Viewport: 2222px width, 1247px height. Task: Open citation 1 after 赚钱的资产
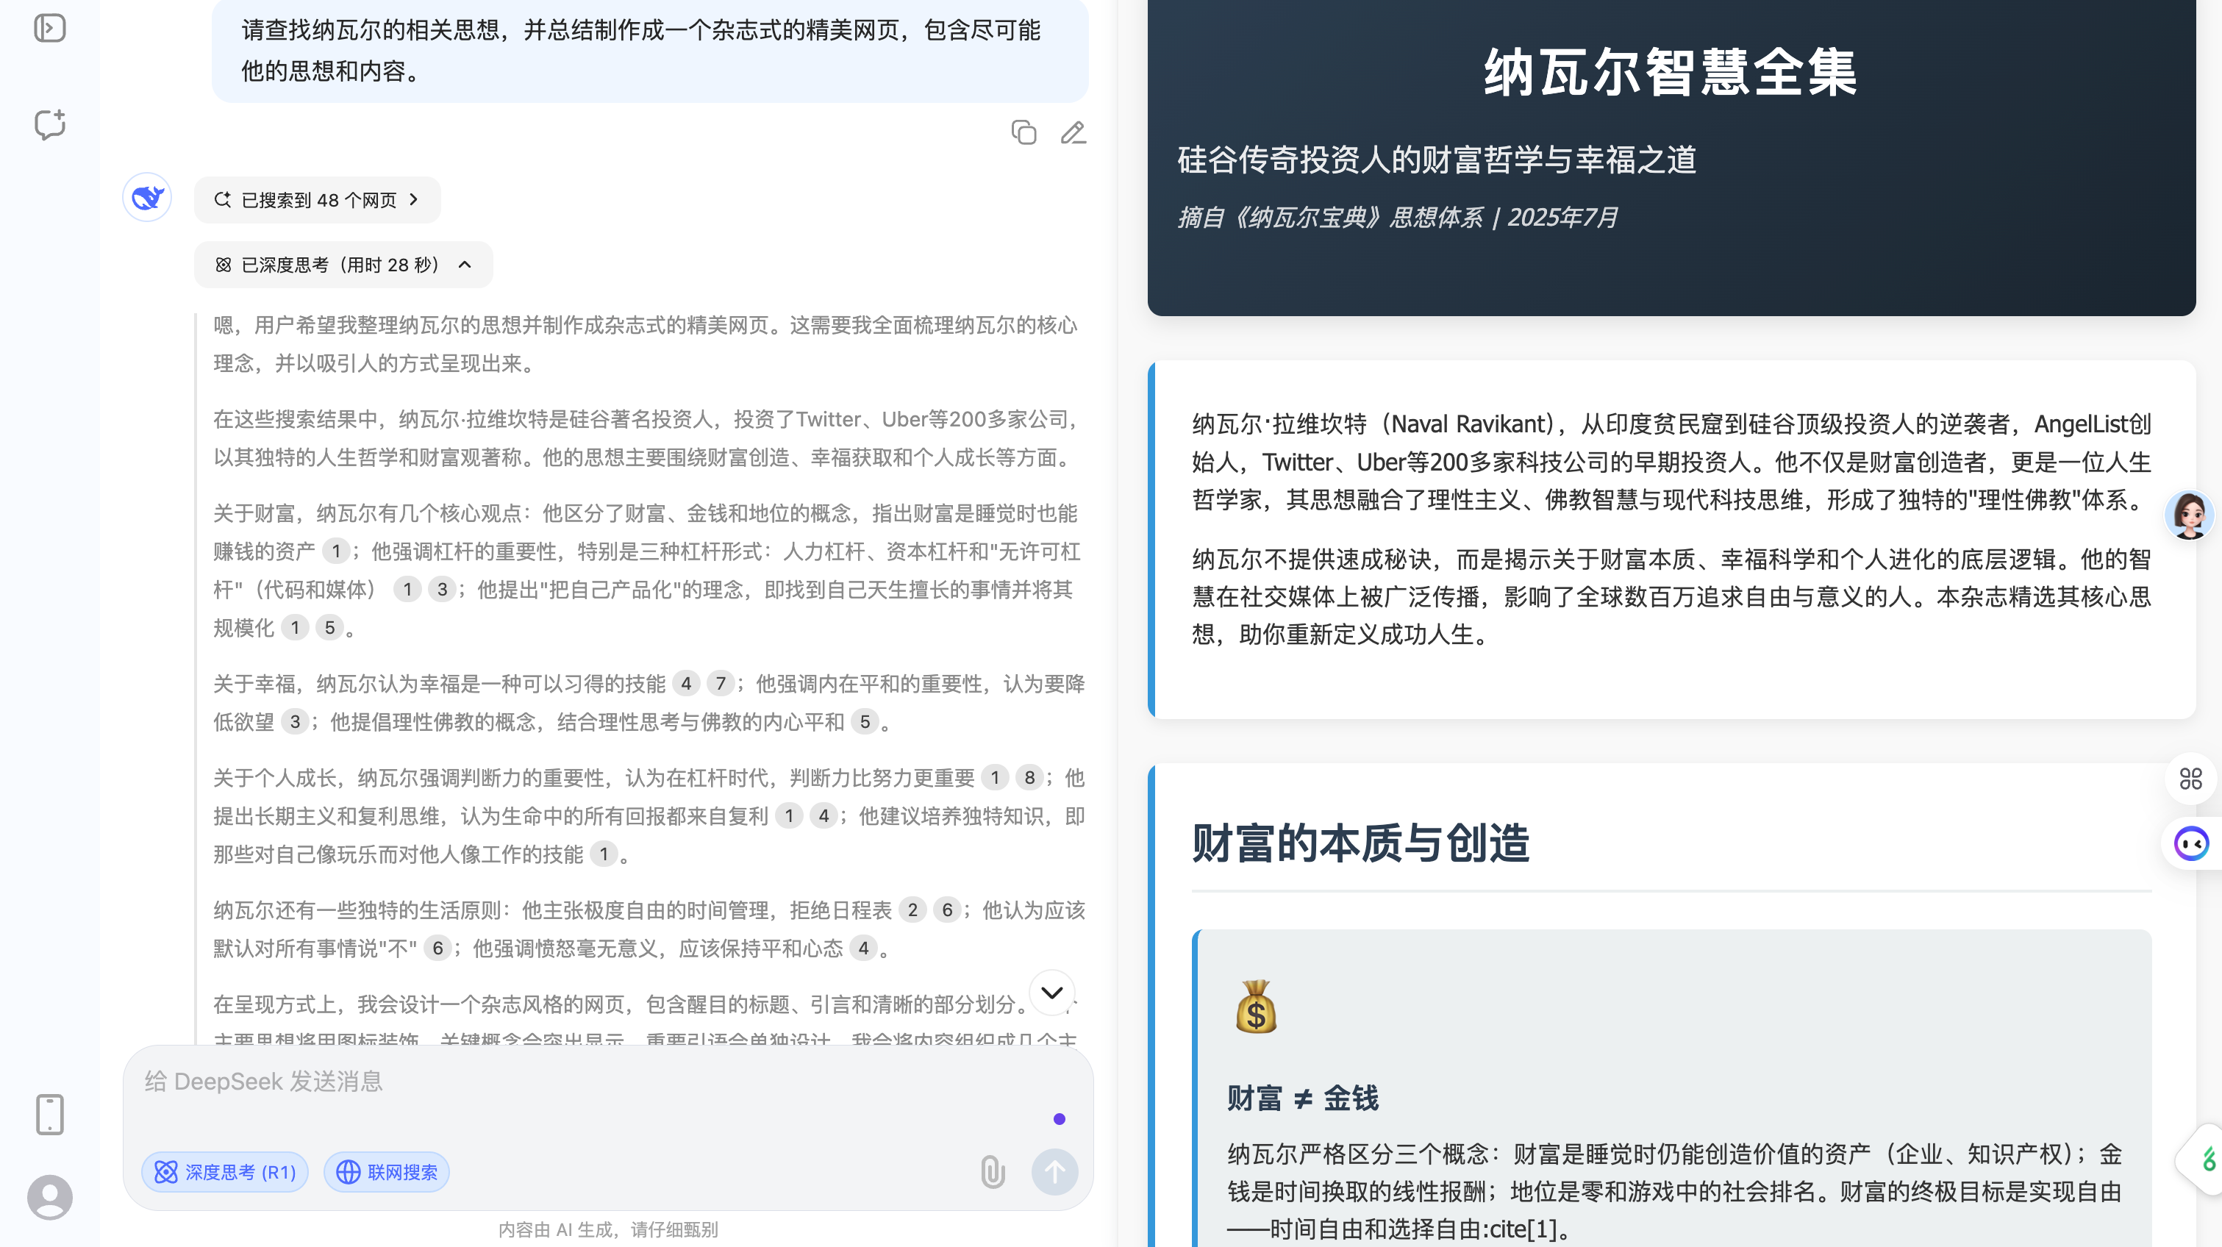[x=337, y=551]
